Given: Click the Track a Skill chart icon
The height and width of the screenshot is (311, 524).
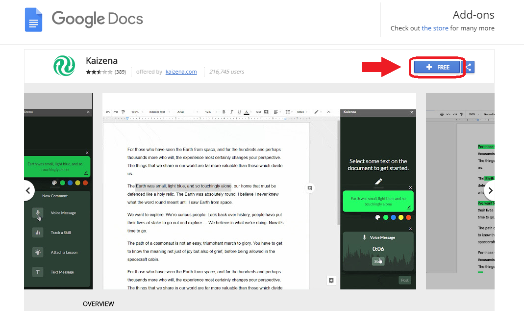Looking at the screenshot, I should click(38, 233).
